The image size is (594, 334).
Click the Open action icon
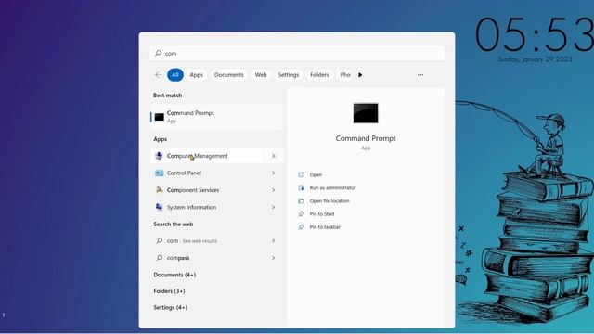[x=301, y=174]
